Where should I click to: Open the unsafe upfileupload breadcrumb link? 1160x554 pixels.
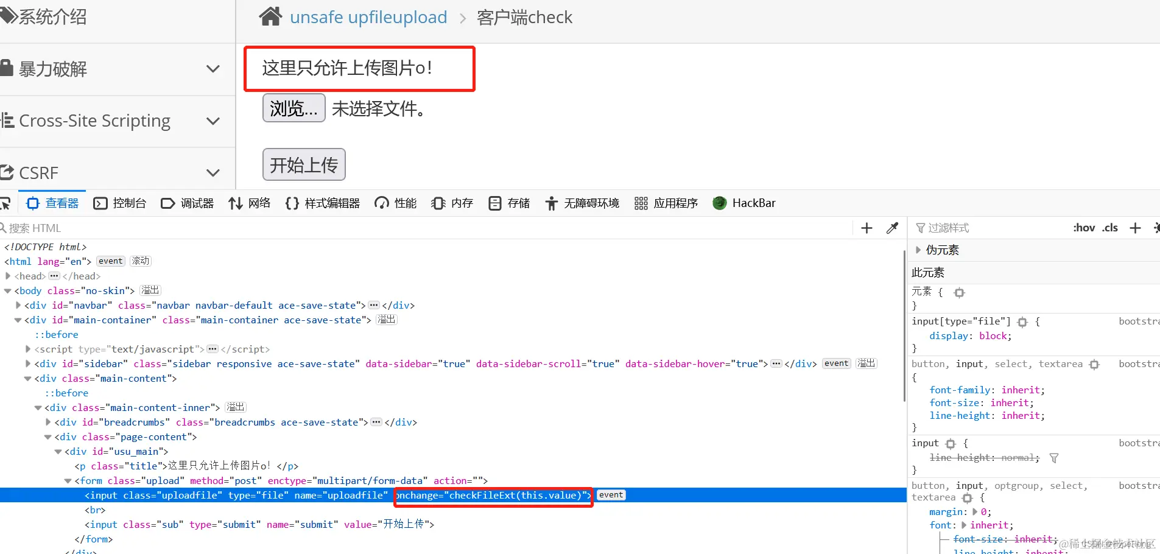click(x=368, y=17)
